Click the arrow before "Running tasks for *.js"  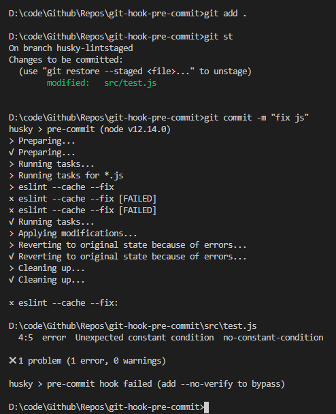tap(12, 176)
